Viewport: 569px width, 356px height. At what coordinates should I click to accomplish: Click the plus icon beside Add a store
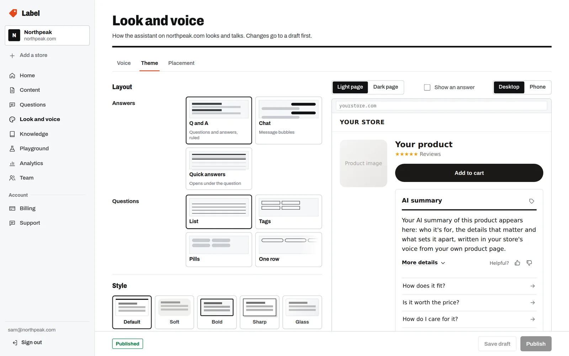(x=12, y=56)
